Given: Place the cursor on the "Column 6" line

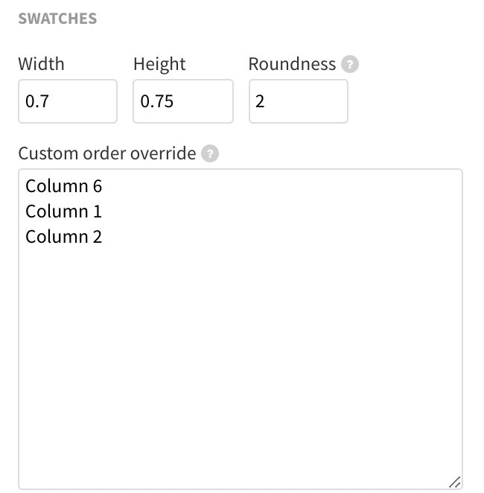Looking at the screenshot, I should tap(63, 186).
